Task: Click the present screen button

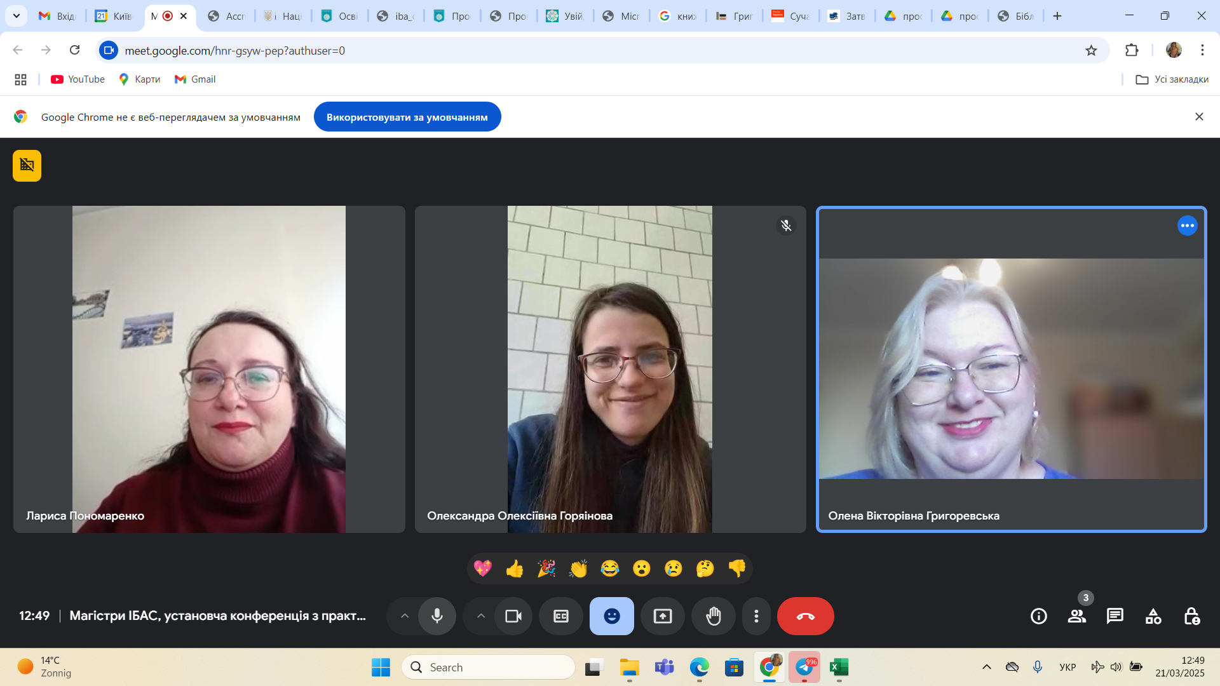Action: (x=662, y=616)
